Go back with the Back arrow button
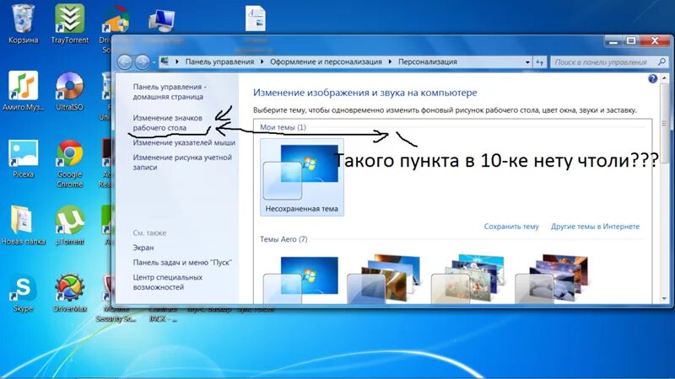The width and height of the screenshot is (675, 379). click(x=124, y=62)
